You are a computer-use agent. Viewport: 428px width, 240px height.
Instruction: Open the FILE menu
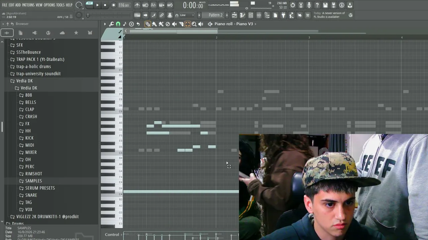tap(4, 5)
